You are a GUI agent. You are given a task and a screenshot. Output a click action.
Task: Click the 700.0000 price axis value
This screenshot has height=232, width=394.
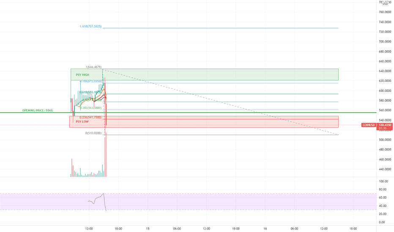point(385,42)
